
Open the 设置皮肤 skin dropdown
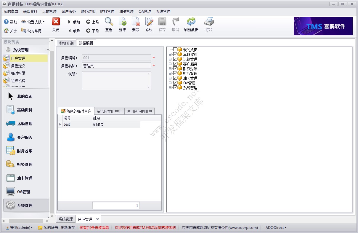tap(33, 22)
